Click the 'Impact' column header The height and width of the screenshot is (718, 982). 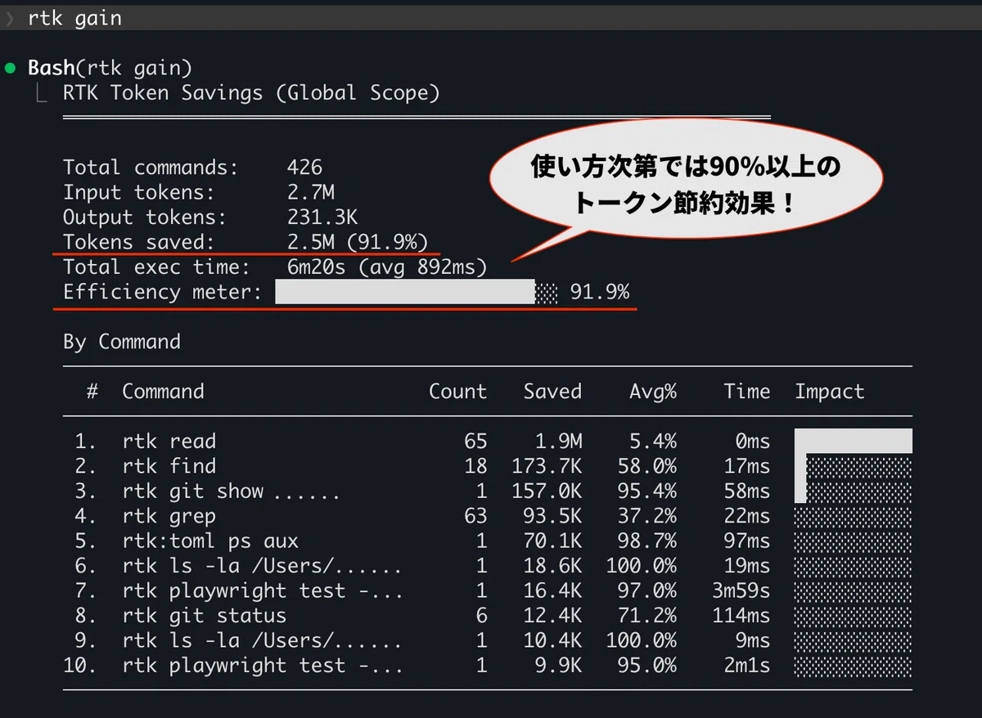(830, 391)
